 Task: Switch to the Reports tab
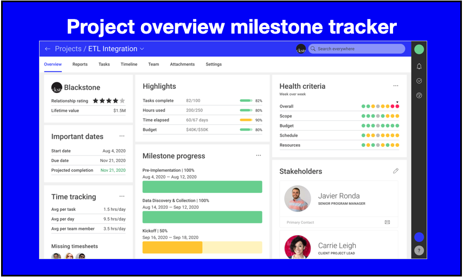pos(80,64)
